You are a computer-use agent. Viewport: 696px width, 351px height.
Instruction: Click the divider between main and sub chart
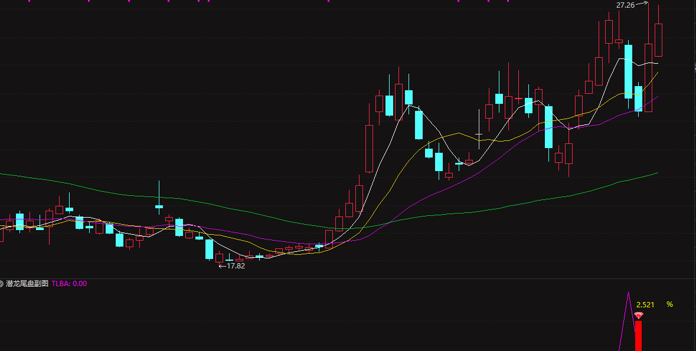[x=348, y=278]
